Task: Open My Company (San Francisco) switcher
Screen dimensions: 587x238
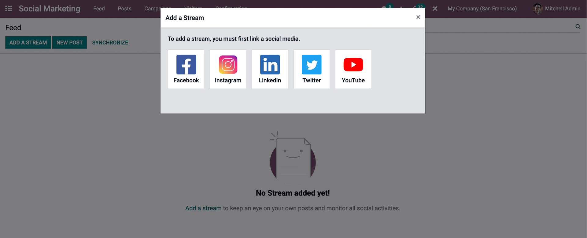Action: pos(482,9)
